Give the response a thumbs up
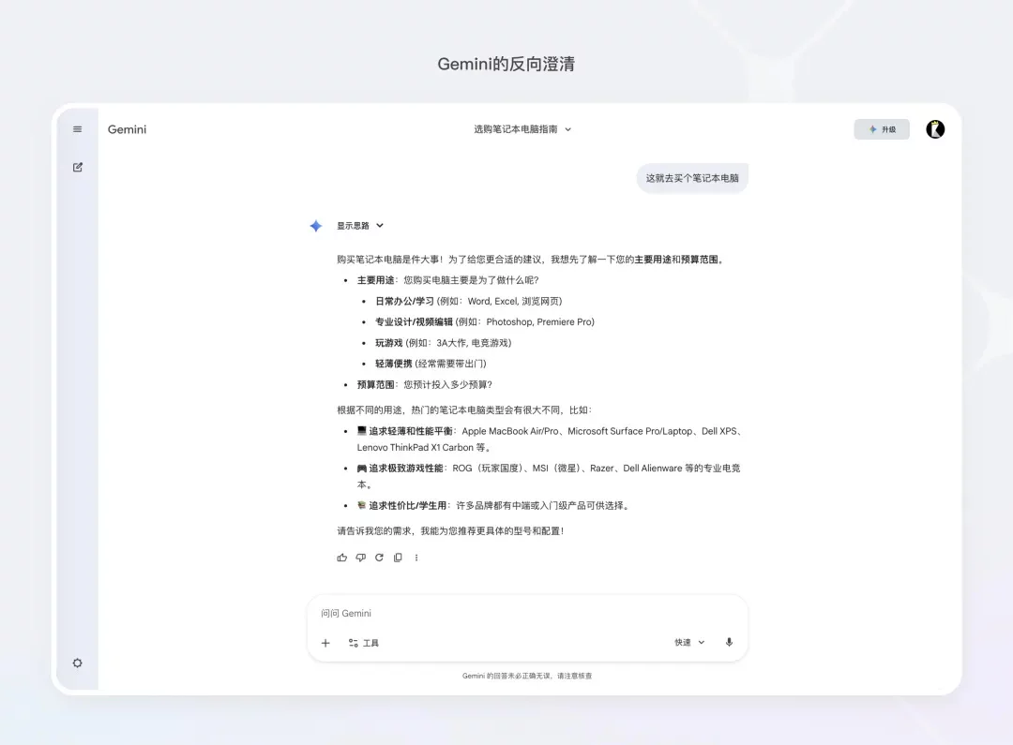 click(x=342, y=557)
